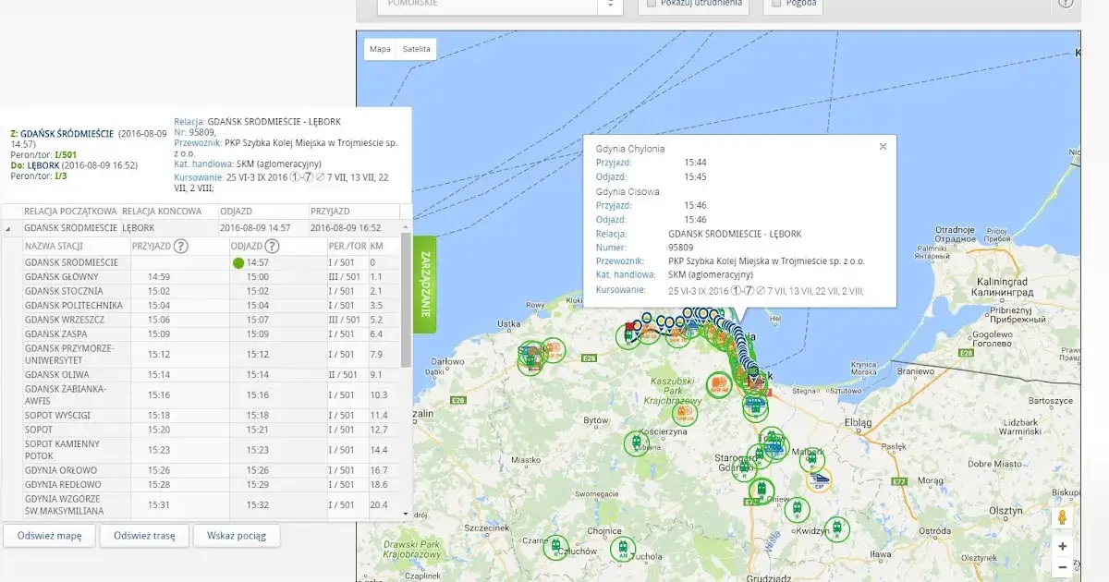Image resolution: width=1109 pixels, height=582 pixels.
Task: Switch to the Satelita map view
Action: pos(418,48)
